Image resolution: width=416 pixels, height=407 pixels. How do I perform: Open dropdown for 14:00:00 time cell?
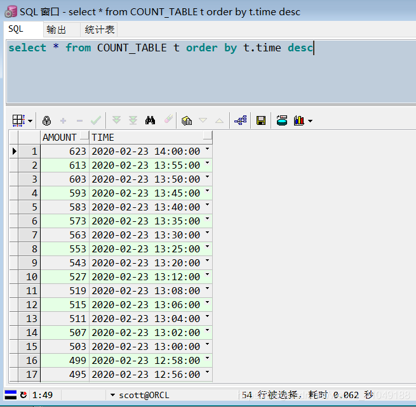208,149
